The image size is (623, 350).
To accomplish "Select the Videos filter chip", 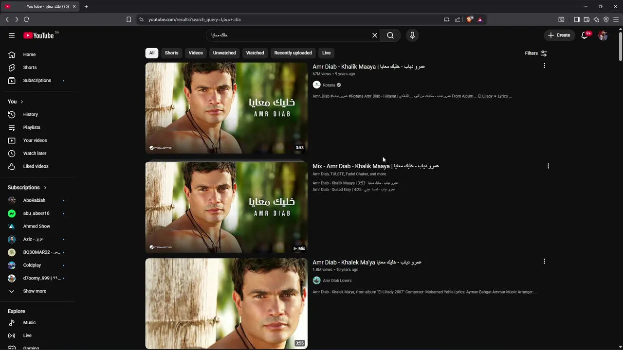I will (x=196, y=53).
